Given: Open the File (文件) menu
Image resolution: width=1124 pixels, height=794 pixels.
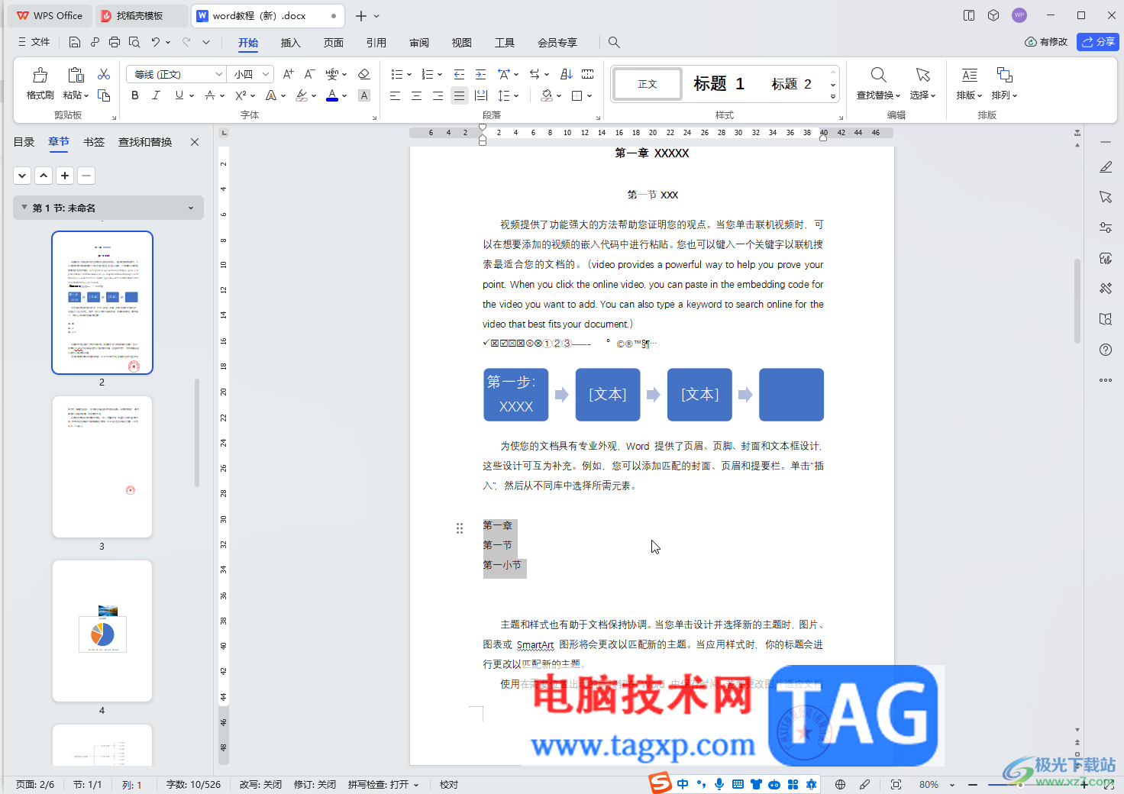Looking at the screenshot, I should 34,42.
